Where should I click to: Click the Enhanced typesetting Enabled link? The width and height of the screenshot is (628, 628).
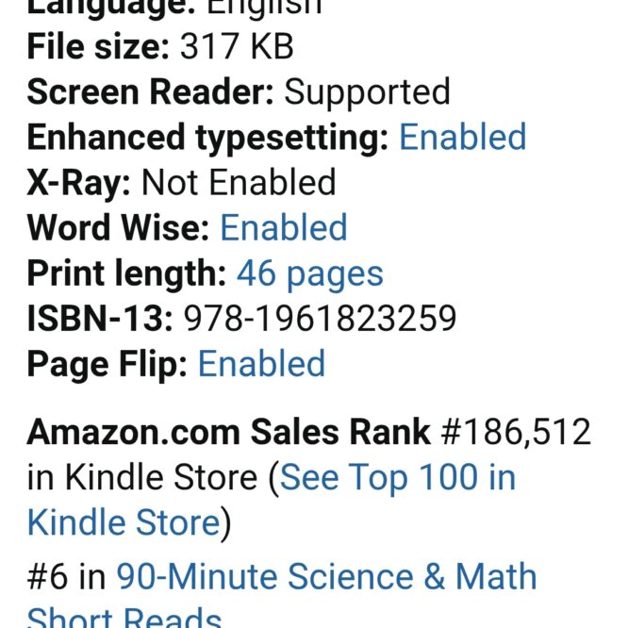click(x=462, y=138)
